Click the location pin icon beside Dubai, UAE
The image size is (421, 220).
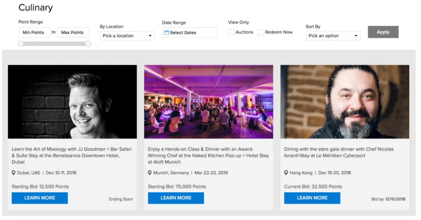[13, 173]
